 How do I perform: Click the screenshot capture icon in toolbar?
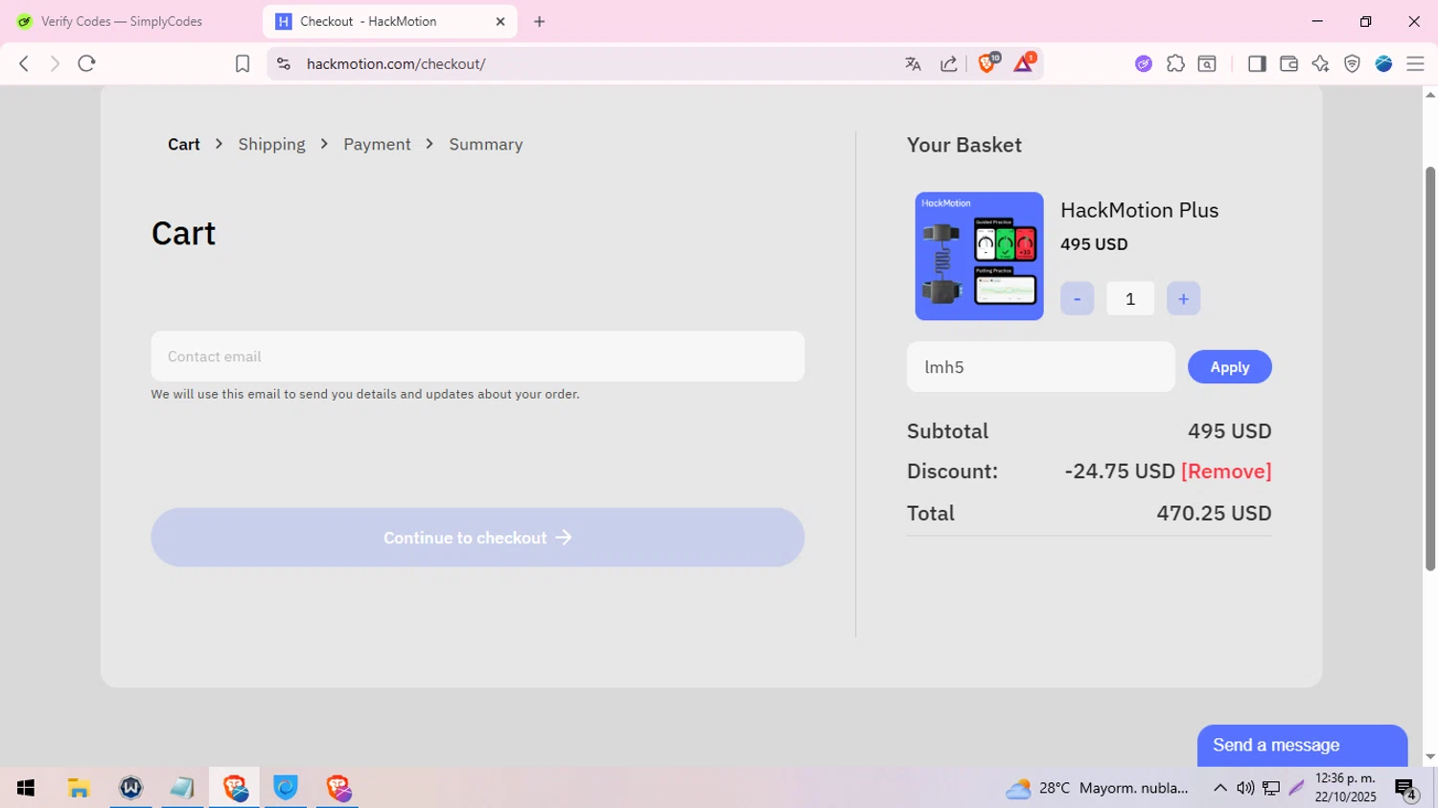(x=1207, y=63)
